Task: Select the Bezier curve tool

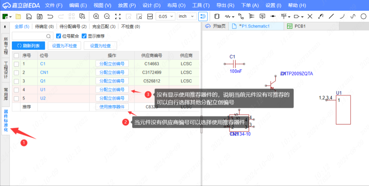Action: [353, 16]
